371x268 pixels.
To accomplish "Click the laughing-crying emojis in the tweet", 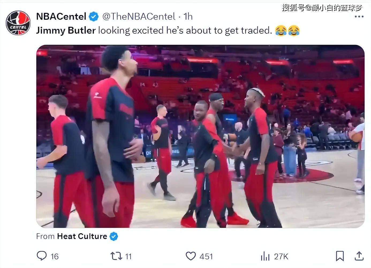I will pos(287,30).
